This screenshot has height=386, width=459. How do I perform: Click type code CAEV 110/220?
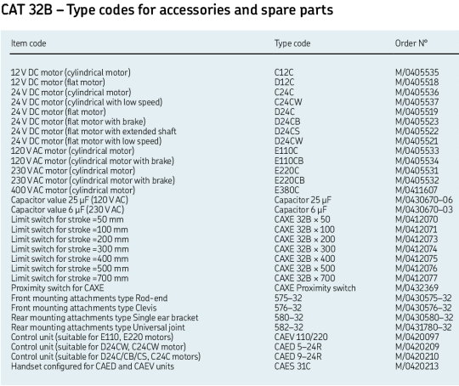pos(301,337)
